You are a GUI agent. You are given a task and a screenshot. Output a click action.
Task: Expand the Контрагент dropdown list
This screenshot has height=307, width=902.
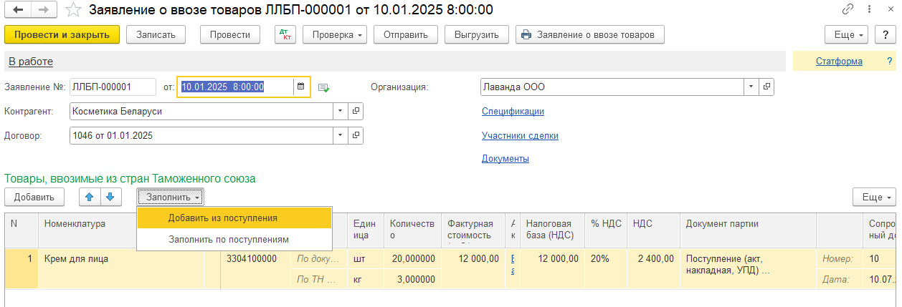point(340,112)
